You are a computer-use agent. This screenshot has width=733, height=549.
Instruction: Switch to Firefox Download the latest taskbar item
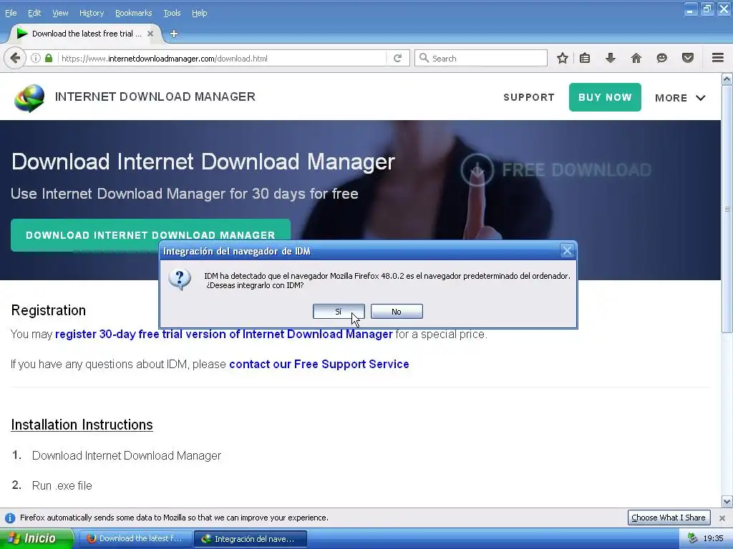point(135,538)
